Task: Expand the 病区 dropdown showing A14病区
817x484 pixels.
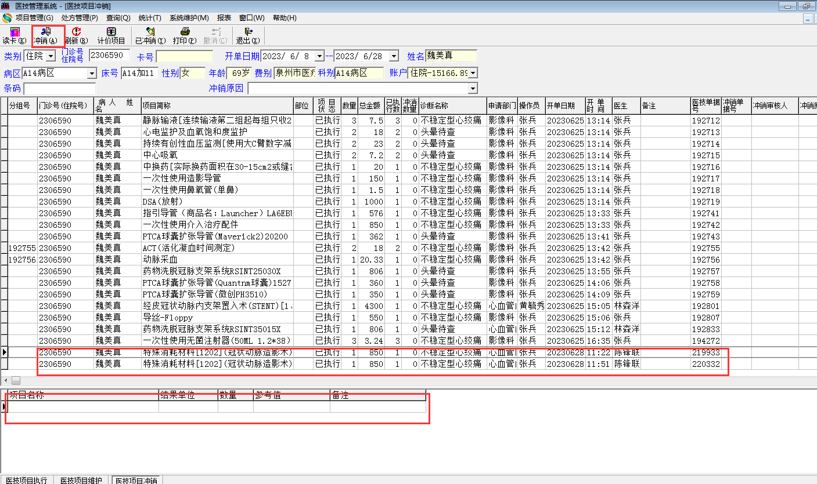Action: (x=92, y=74)
